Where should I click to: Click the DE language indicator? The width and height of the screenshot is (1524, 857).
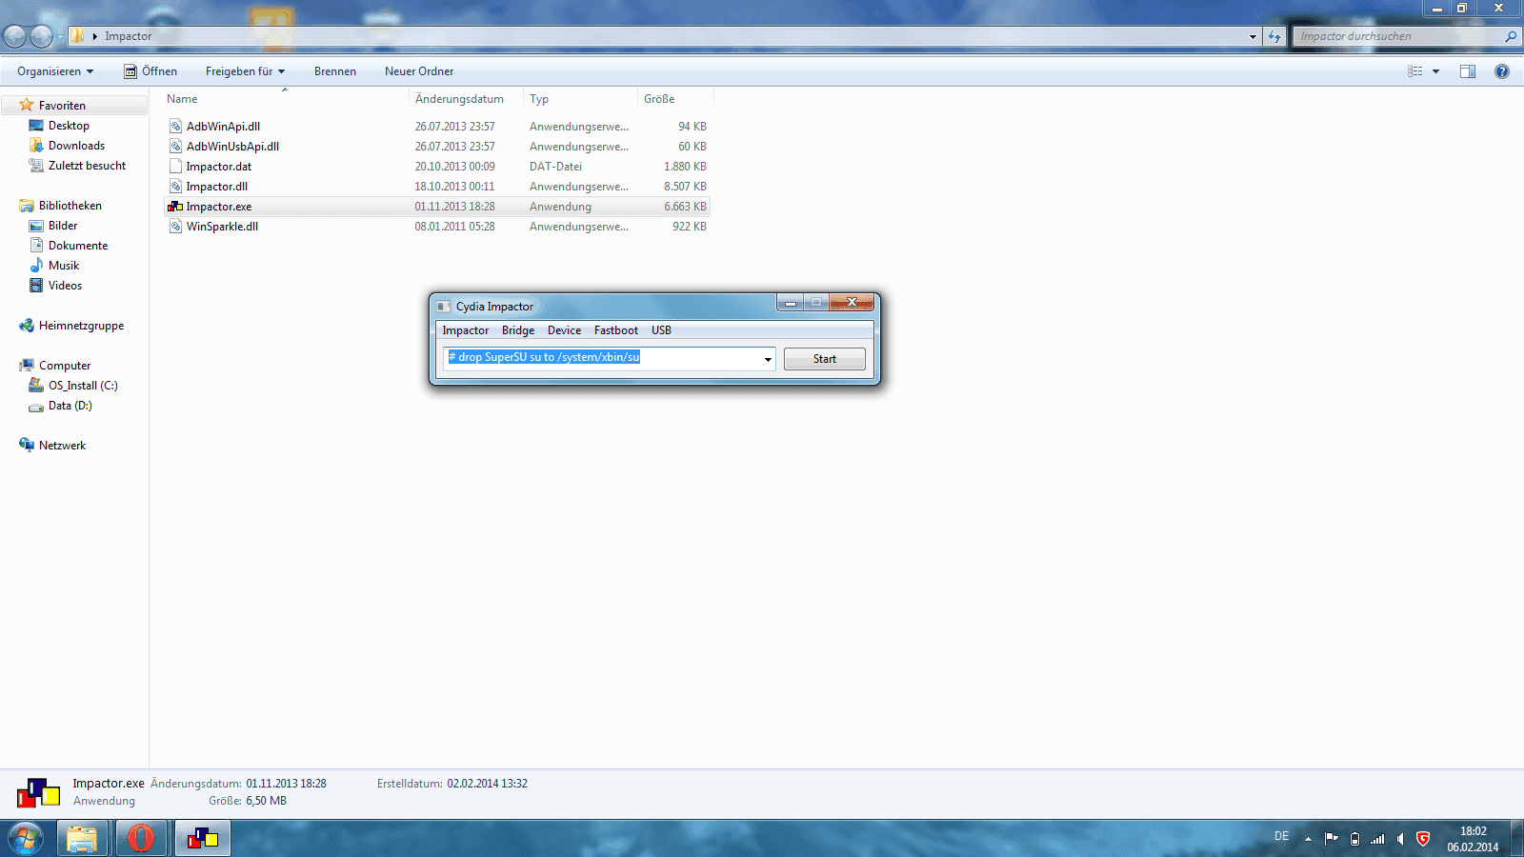point(1282,836)
